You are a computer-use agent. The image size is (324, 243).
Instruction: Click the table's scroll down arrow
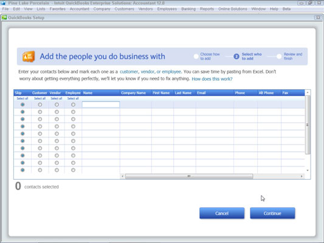click(x=308, y=170)
